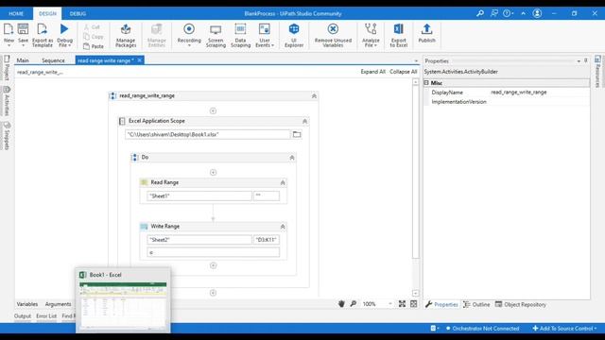Collapse the ribbon with the chevron

tap(523, 13)
